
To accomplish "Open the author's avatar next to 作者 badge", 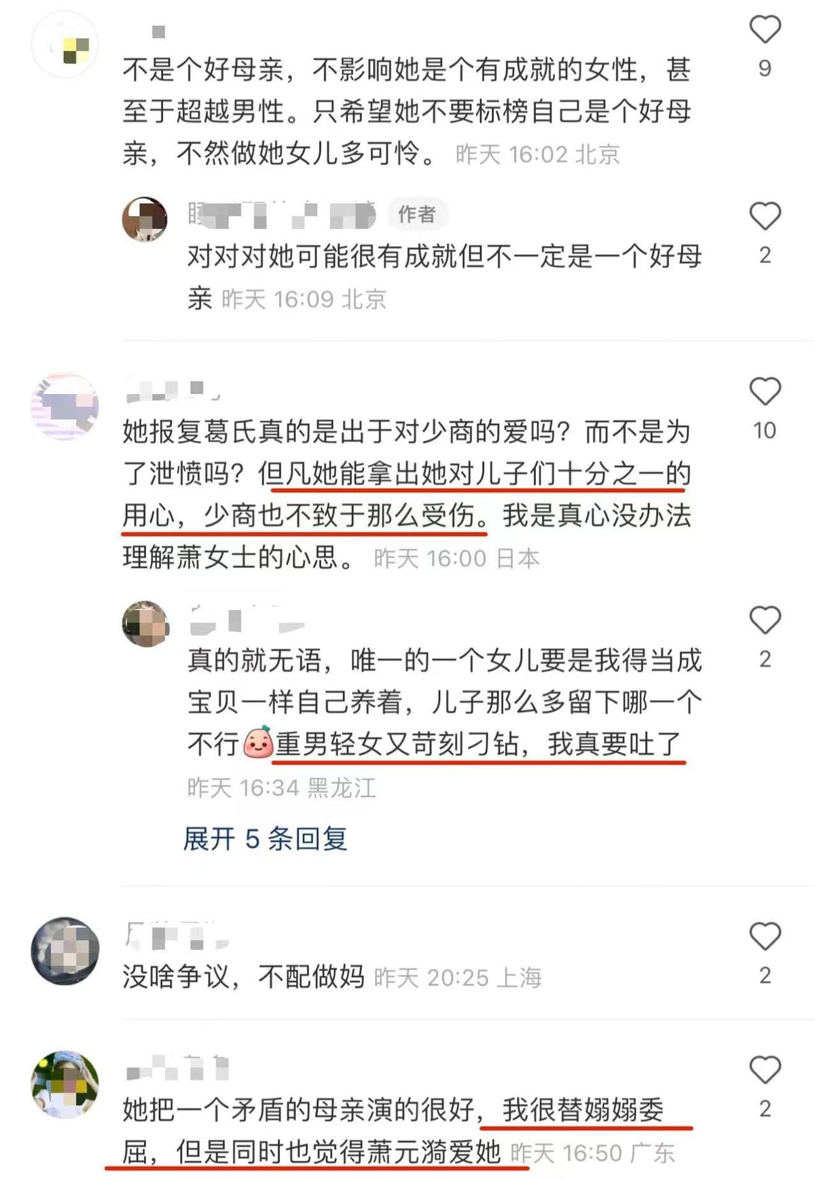I will click(x=145, y=219).
